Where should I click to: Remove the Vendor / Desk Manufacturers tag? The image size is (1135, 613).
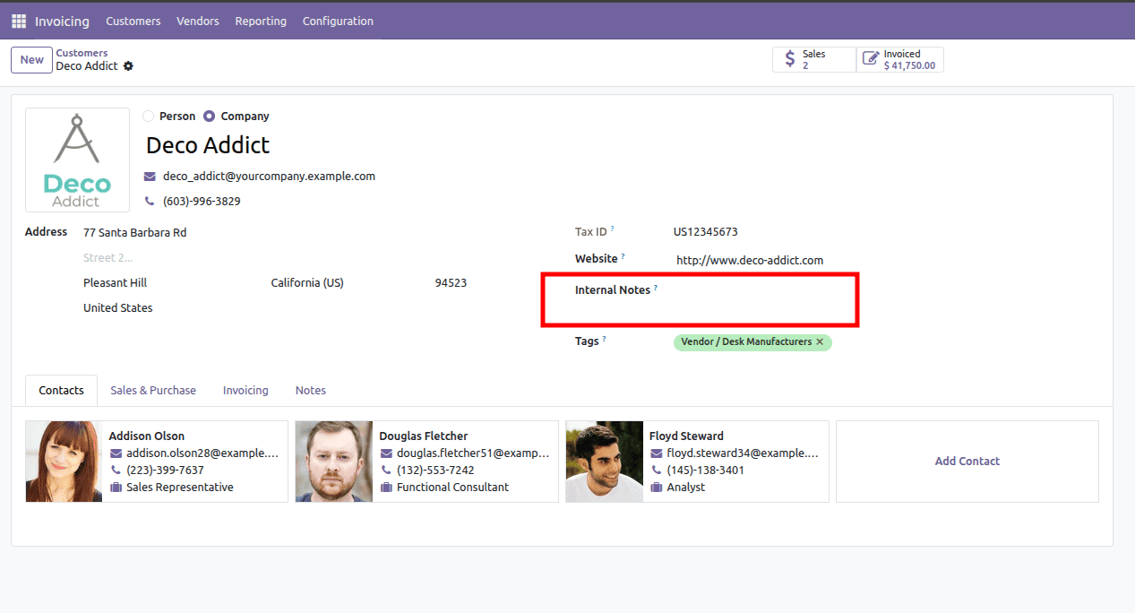821,341
